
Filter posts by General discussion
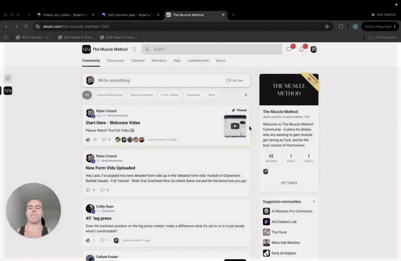click(x=110, y=95)
